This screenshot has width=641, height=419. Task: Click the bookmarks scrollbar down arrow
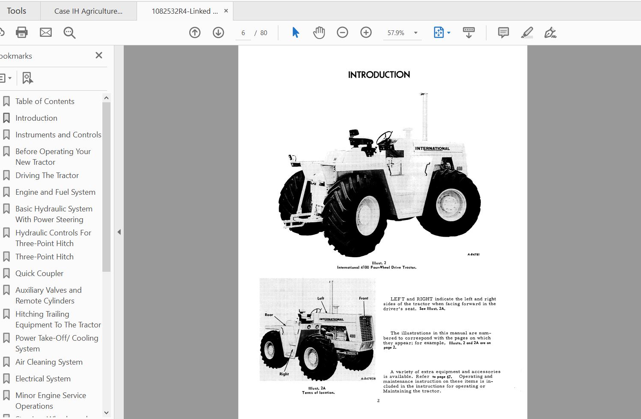click(x=107, y=413)
